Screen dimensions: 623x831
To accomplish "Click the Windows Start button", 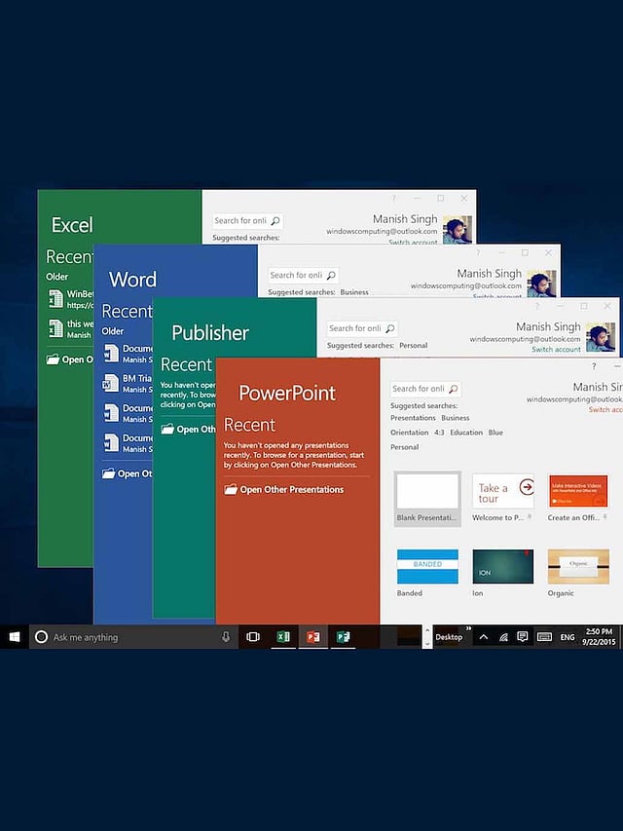I will click(15, 637).
